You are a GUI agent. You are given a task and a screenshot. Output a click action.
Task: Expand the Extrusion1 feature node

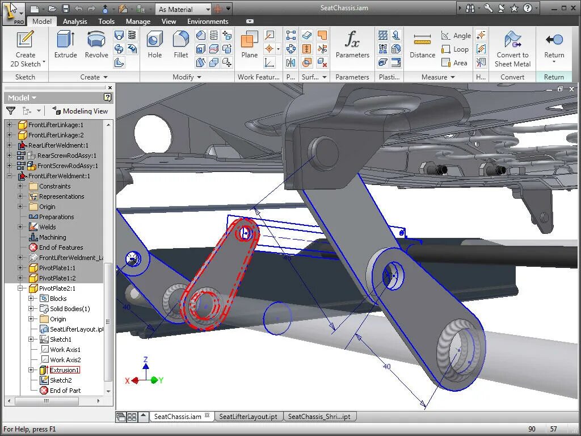coord(31,370)
